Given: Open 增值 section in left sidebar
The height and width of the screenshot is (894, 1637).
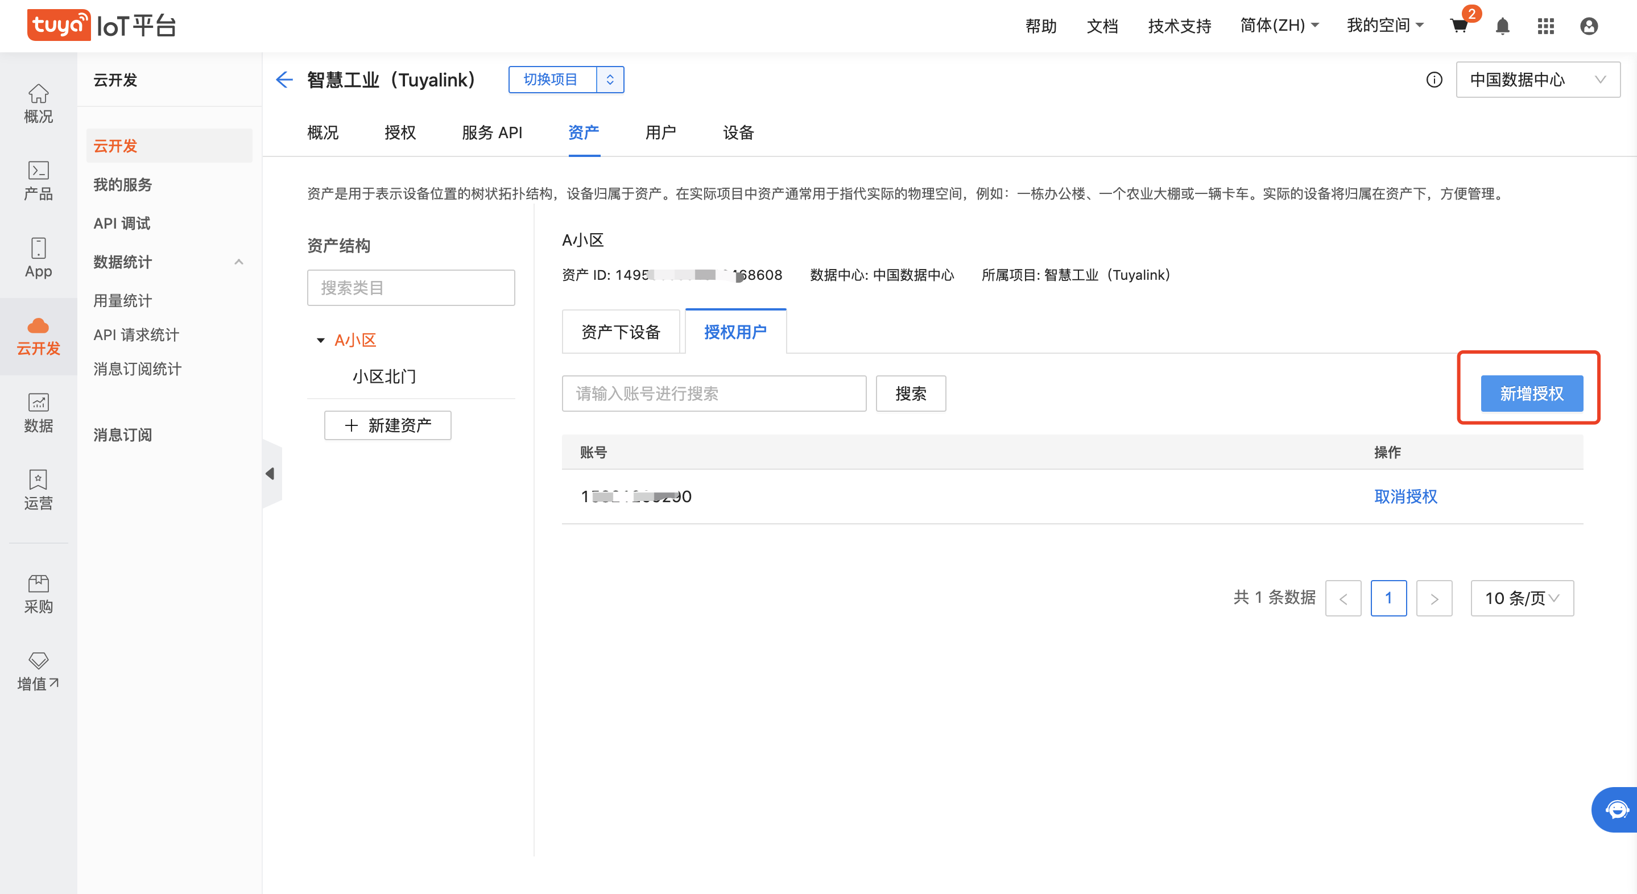Looking at the screenshot, I should tap(38, 671).
